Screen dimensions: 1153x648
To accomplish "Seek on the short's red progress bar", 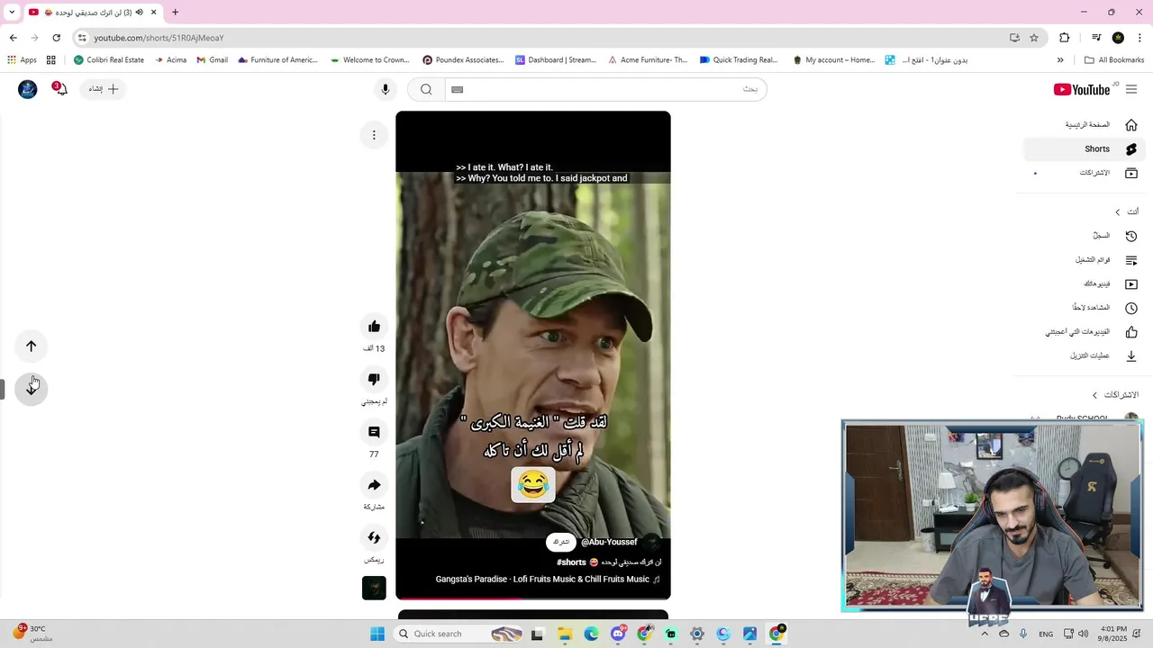I will (533, 598).
